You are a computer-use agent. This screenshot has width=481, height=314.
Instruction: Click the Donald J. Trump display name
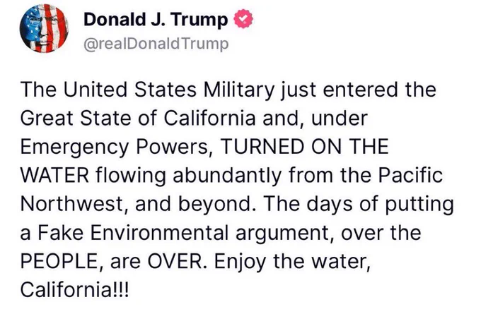tap(156, 19)
